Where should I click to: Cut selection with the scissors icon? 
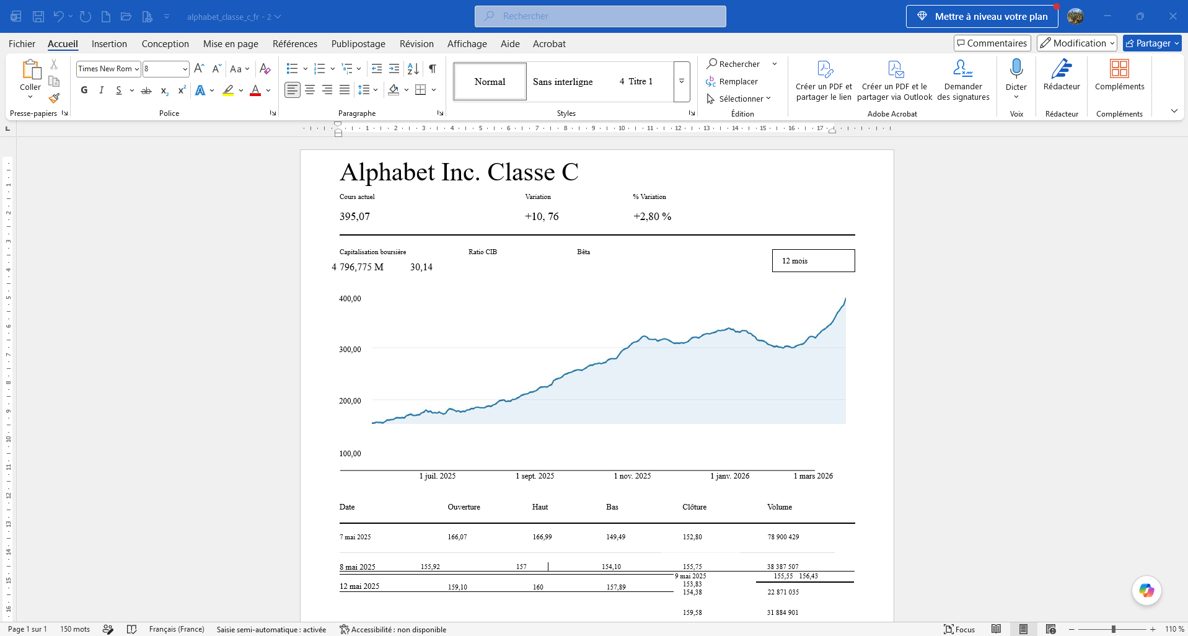(54, 64)
